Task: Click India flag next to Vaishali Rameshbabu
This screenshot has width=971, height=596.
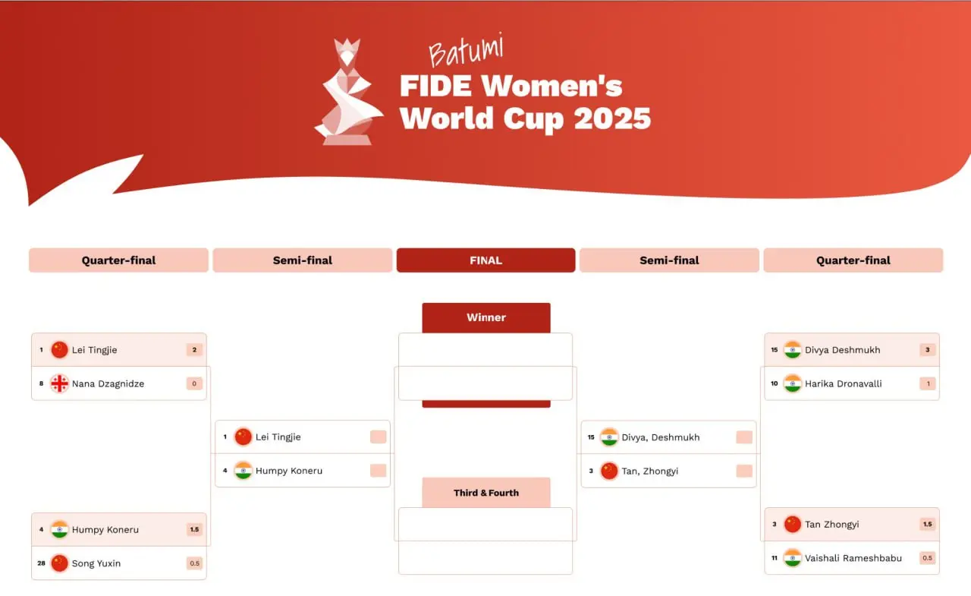Action: 792,558
